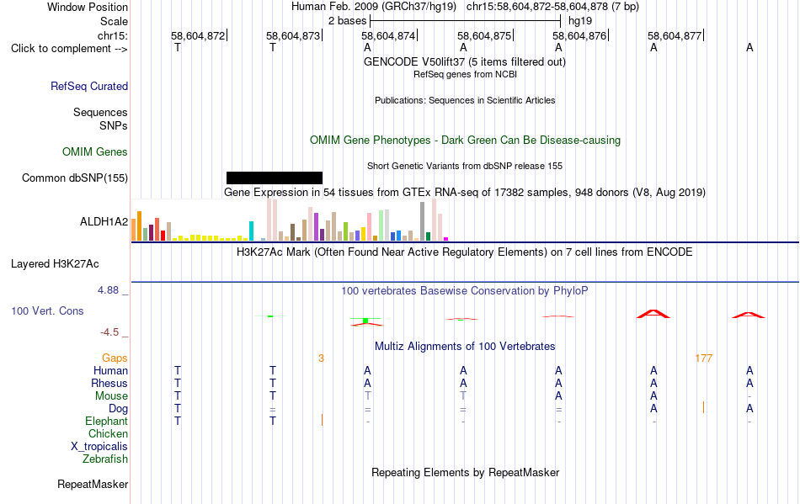Click the purple GTEx expression bar
Viewport: 800px width, 504px height.
pyautogui.click(x=317, y=227)
